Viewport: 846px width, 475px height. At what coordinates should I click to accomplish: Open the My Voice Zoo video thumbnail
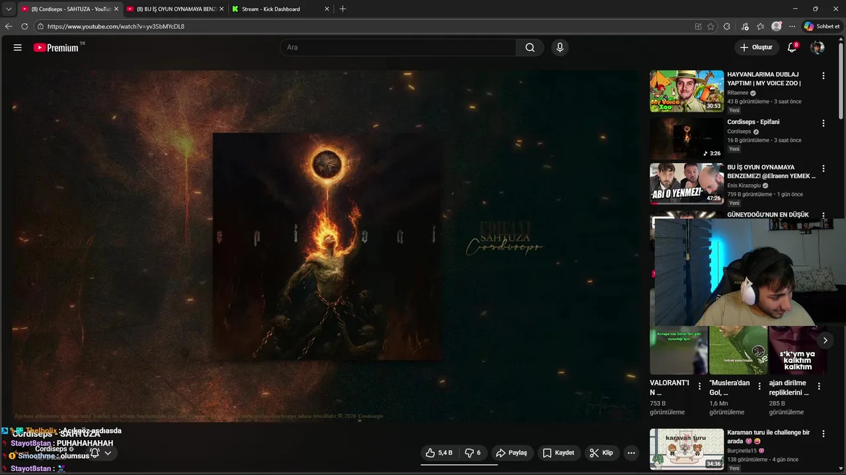(687, 91)
